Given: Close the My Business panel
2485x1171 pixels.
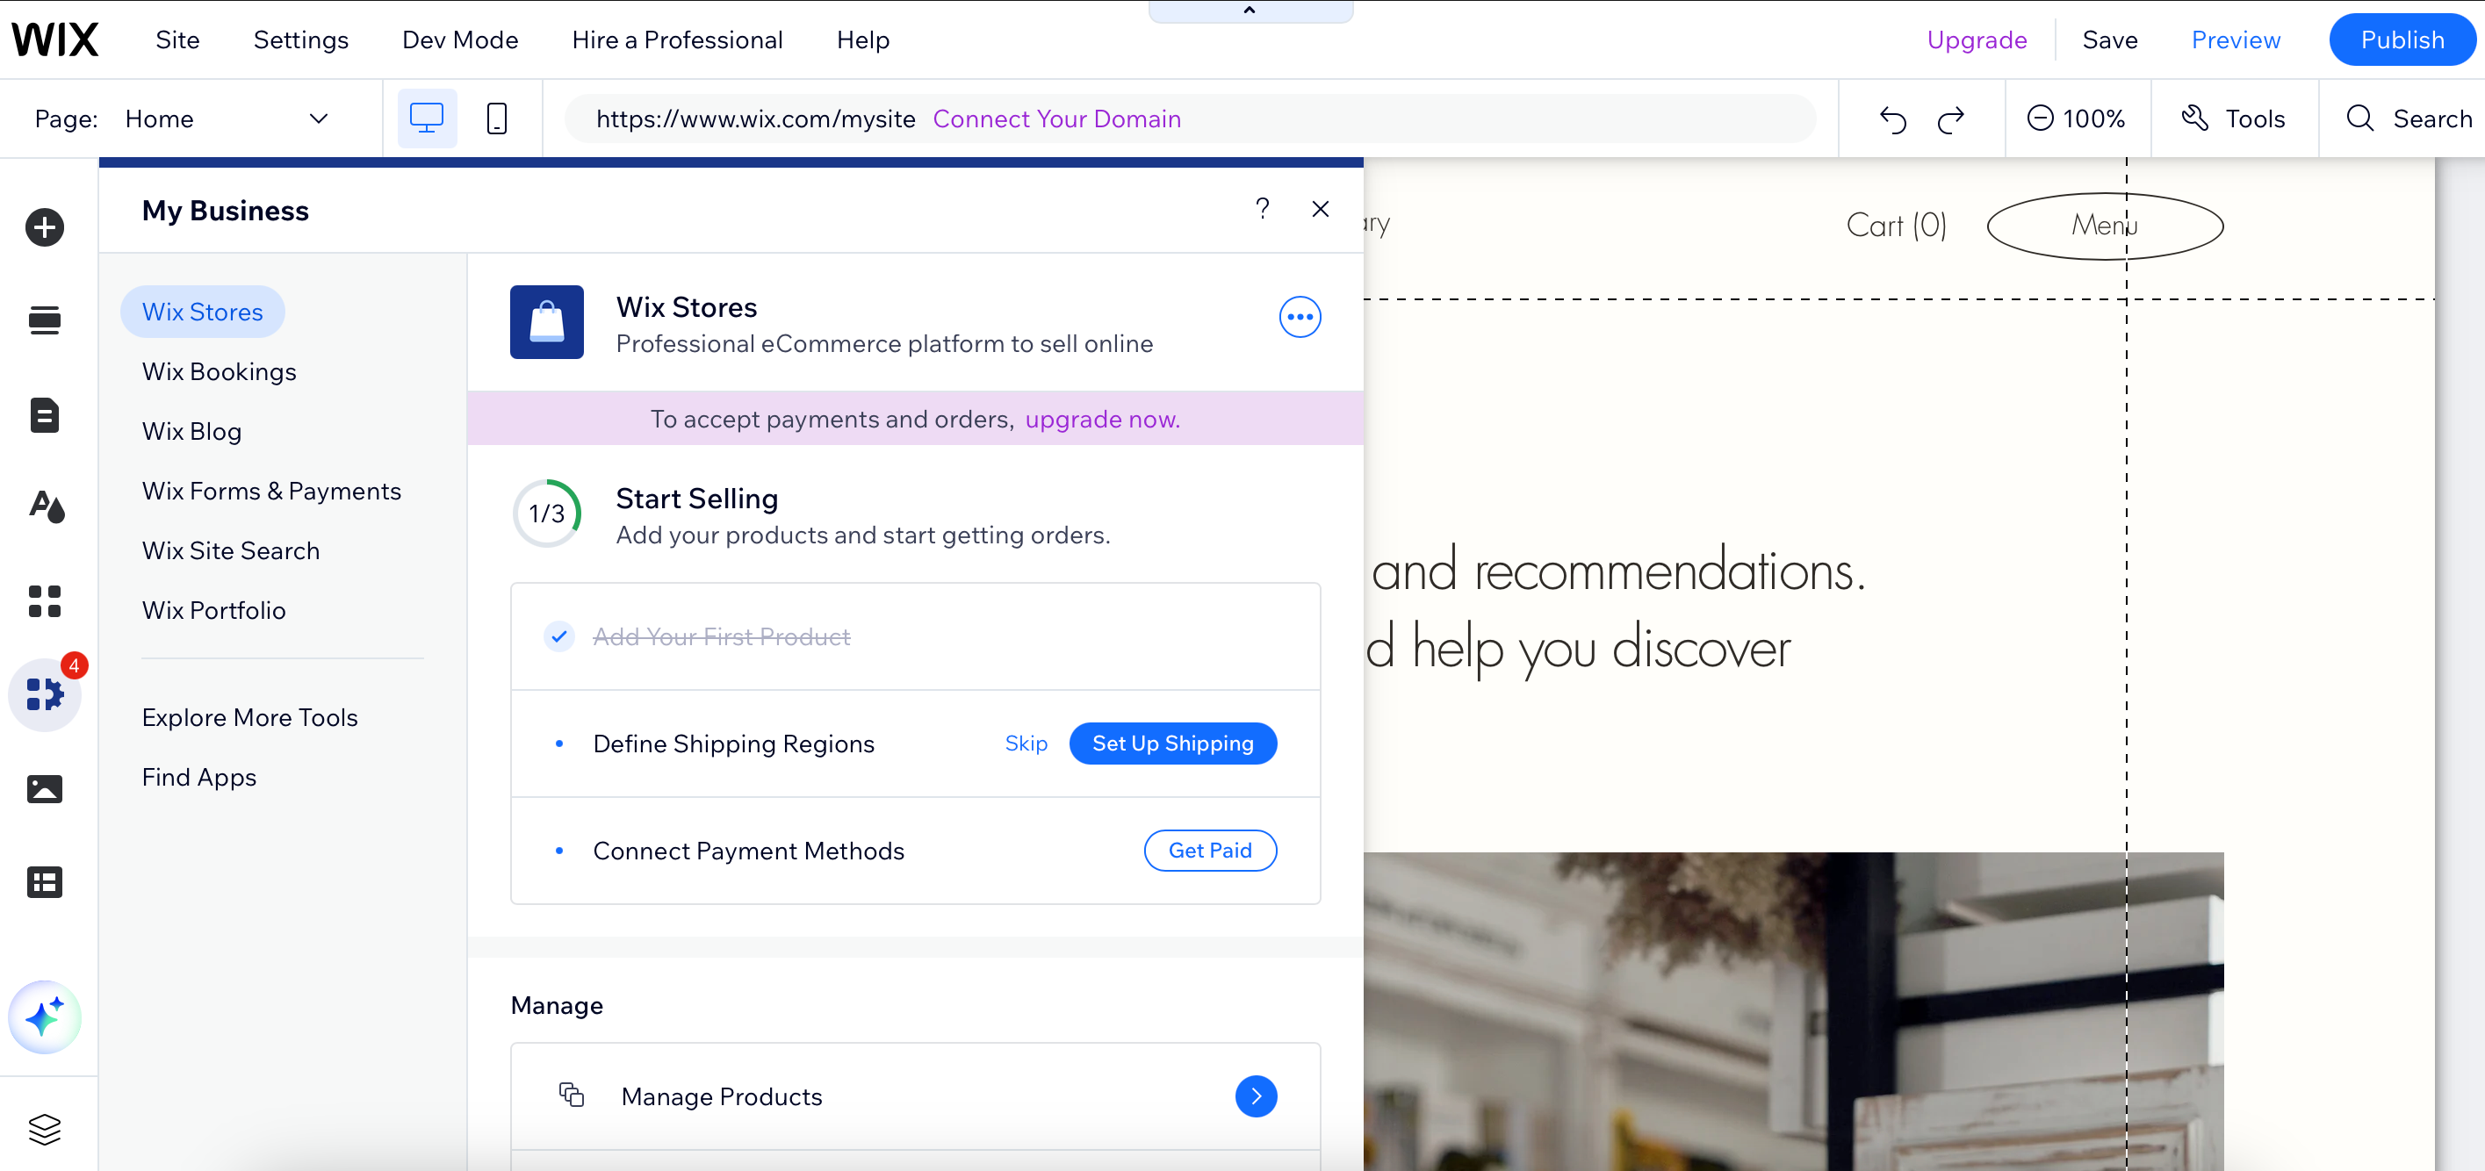Looking at the screenshot, I should (x=1321, y=208).
